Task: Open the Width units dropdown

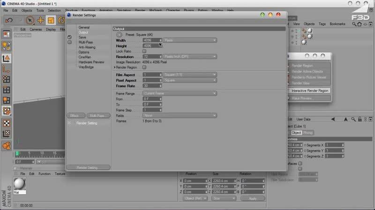Action: 190,40
